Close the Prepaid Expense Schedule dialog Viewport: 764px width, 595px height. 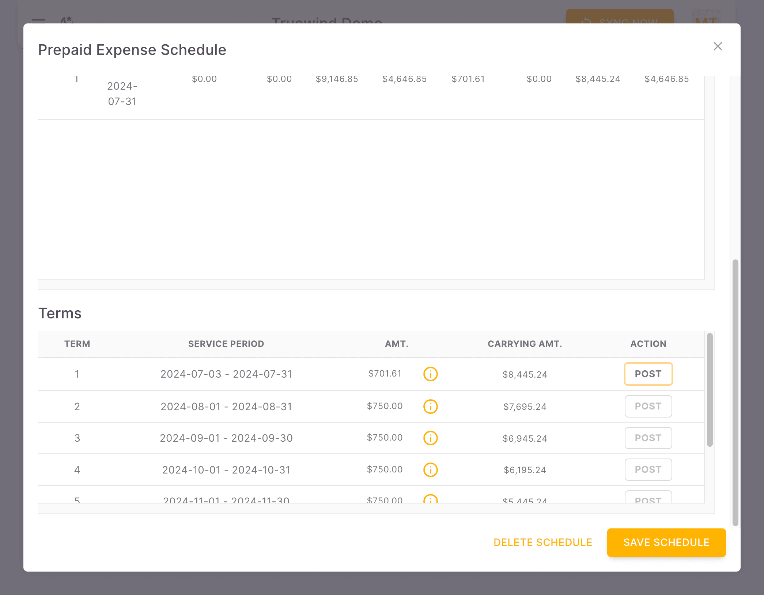pos(718,46)
